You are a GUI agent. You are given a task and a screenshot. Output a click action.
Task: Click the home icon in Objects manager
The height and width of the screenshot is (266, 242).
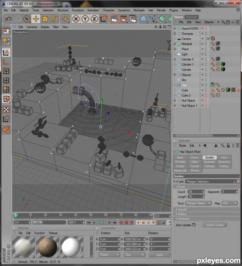[x=228, y=22]
